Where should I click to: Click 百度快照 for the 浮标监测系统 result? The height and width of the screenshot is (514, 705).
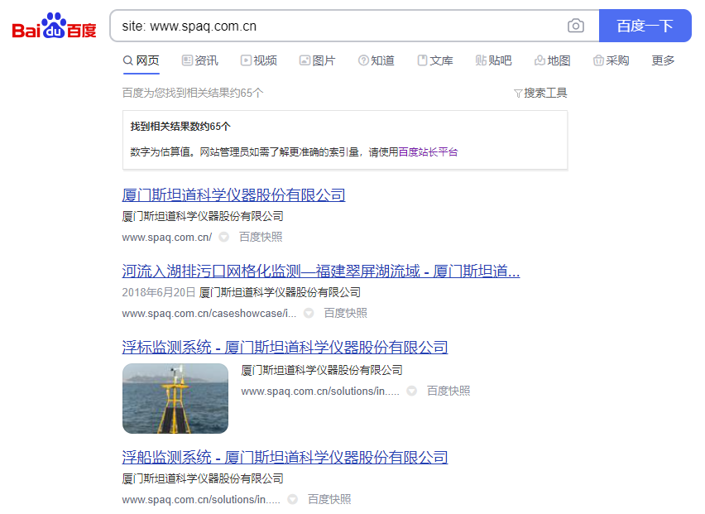tap(450, 390)
